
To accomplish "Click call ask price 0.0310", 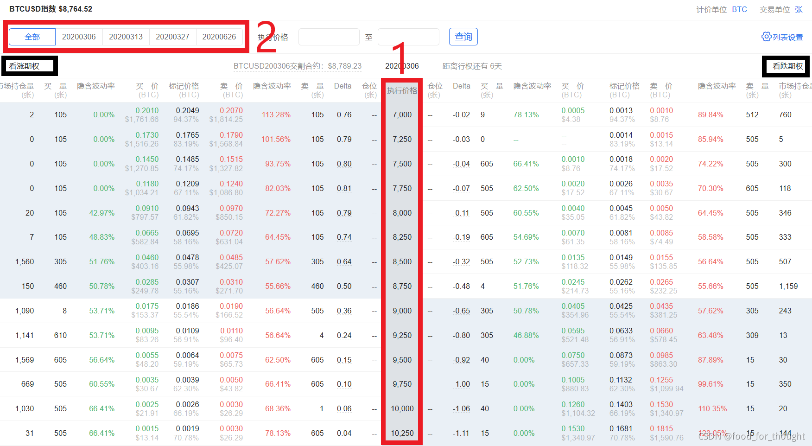I will point(231,282).
